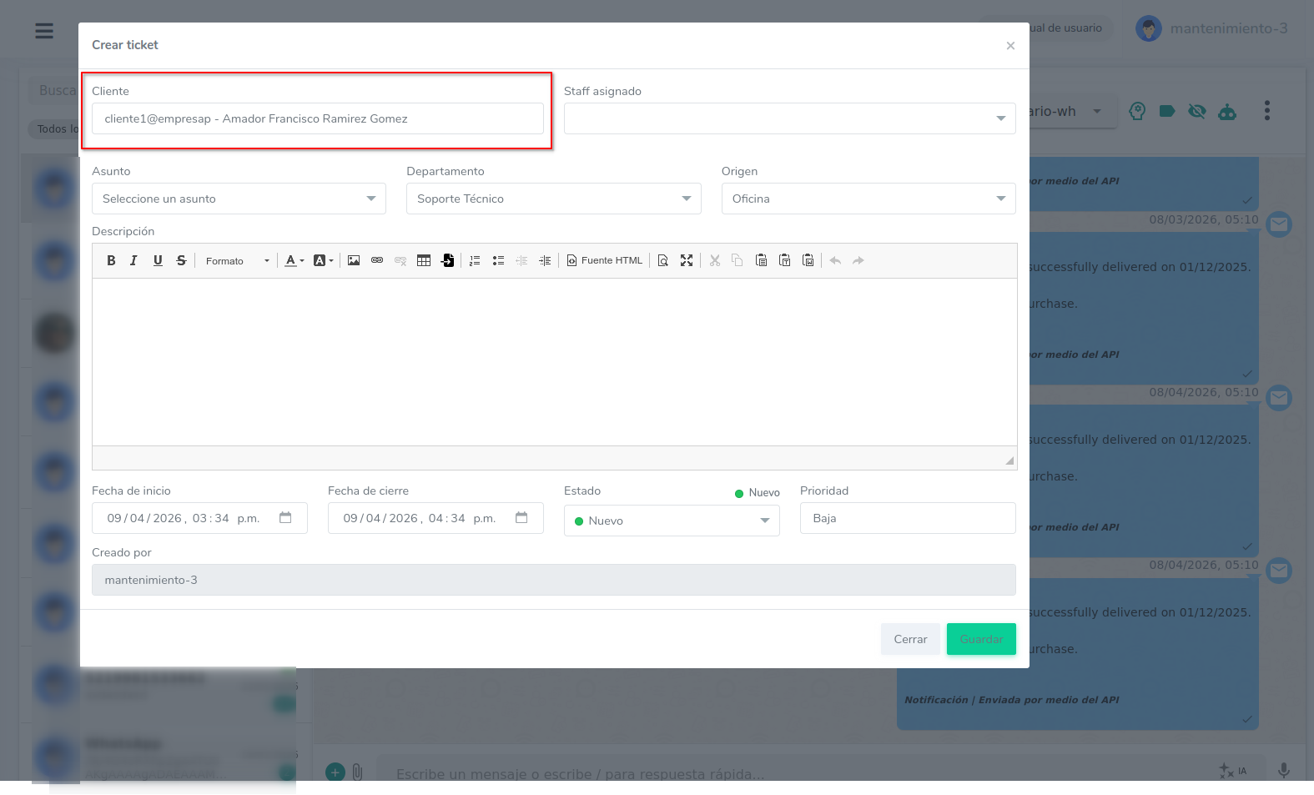This screenshot has height=795, width=1314.
Task: Open the Asunto dropdown
Action: [239, 199]
